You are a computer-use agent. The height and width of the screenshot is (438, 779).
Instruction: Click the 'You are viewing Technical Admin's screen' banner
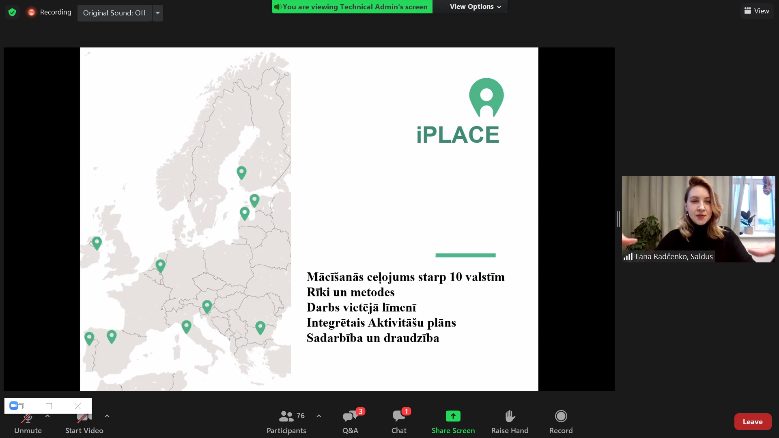click(x=352, y=7)
